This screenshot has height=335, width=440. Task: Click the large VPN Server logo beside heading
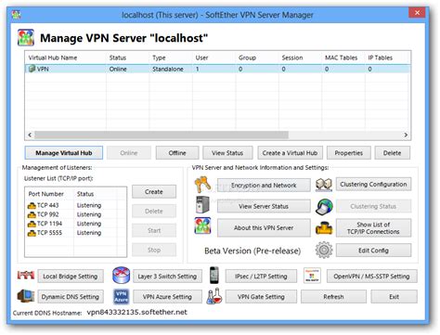tap(26, 38)
